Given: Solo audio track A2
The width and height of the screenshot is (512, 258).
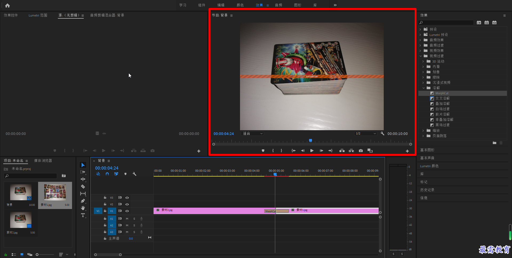Looking at the screenshot, I should pyautogui.click(x=134, y=225).
